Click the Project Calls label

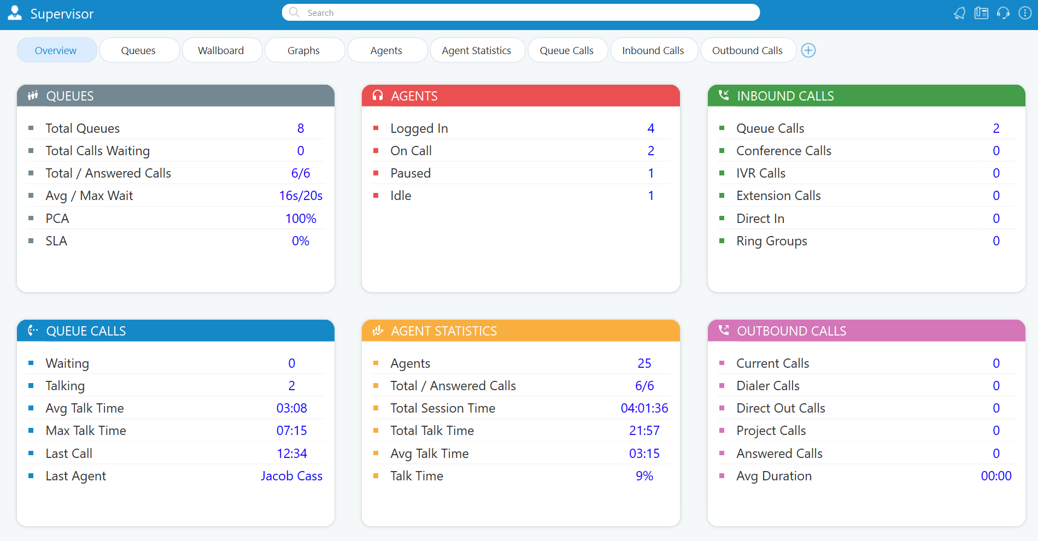pos(771,431)
